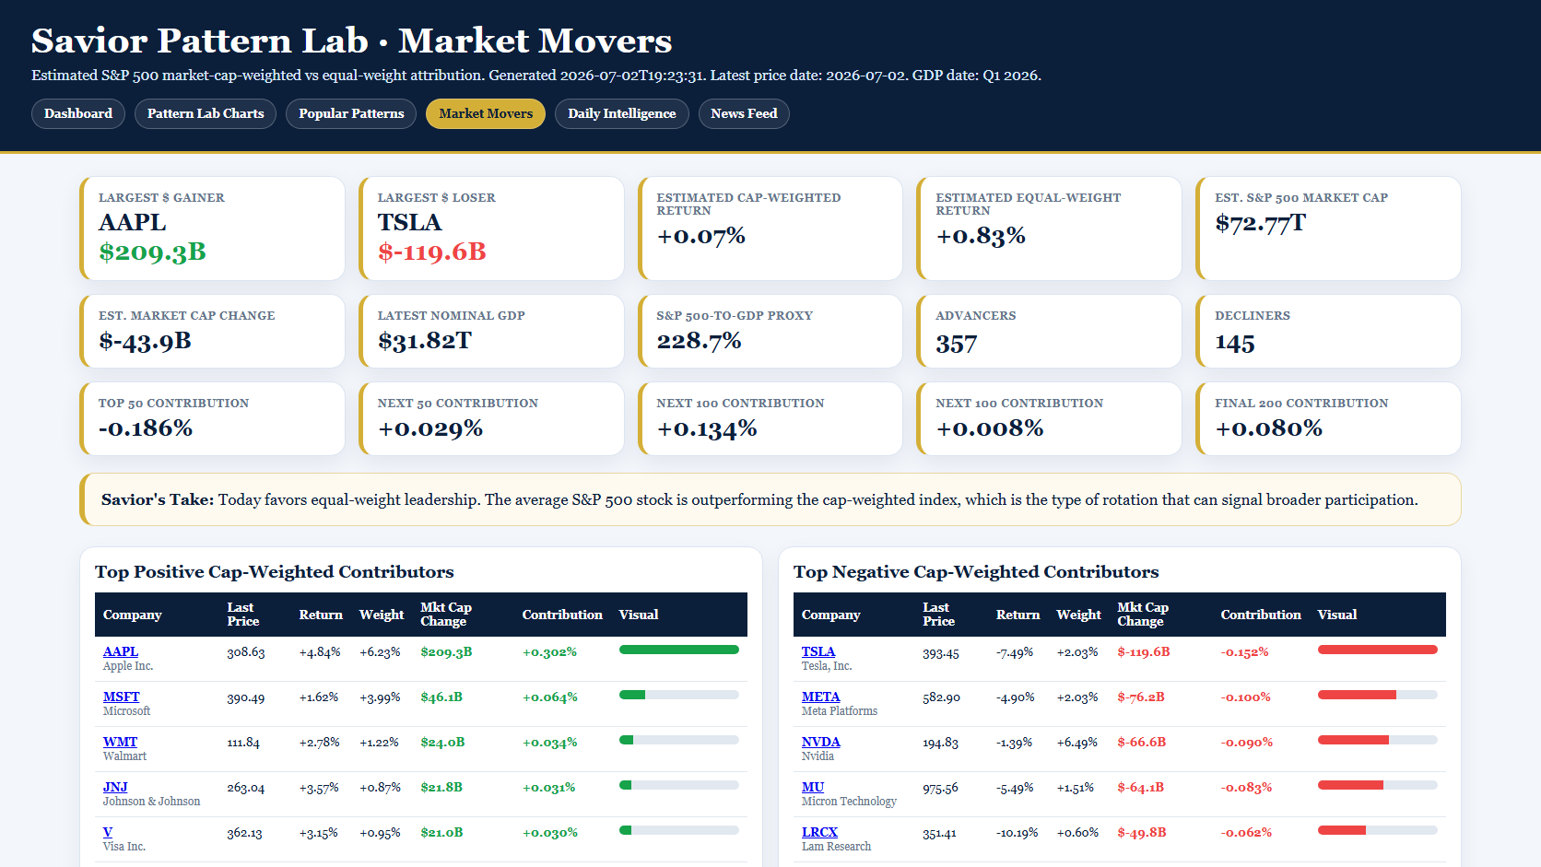This screenshot has width=1541, height=867.
Task: Open the AAPL ticker link
Action: [121, 651]
